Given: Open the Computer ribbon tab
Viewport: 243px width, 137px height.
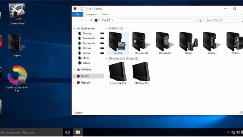Looking at the screenshot, I should [x=91, y=14].
